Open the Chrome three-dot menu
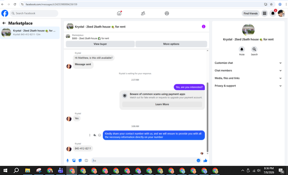288x175 pixels. coord(286,4)
